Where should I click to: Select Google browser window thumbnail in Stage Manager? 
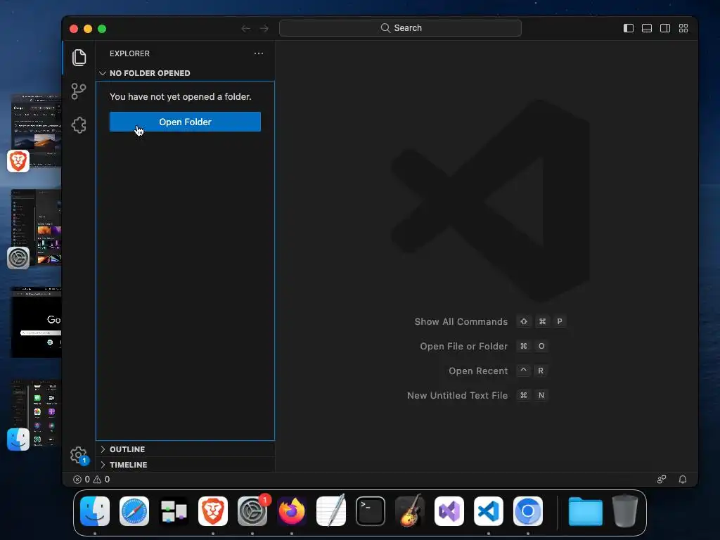(36, 322)
